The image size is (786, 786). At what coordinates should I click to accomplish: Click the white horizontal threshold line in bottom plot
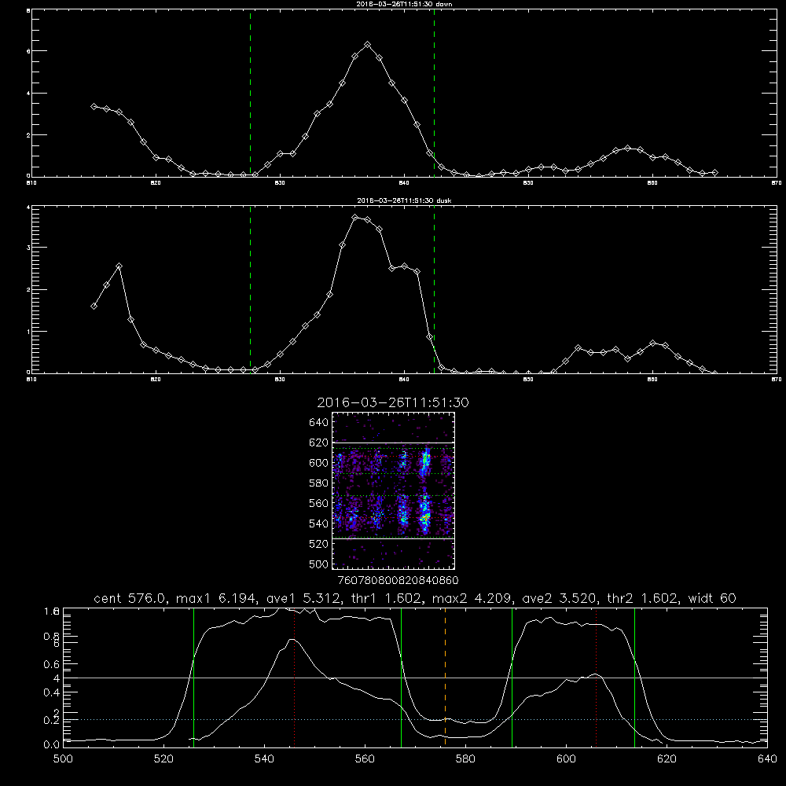coord(415,678)
